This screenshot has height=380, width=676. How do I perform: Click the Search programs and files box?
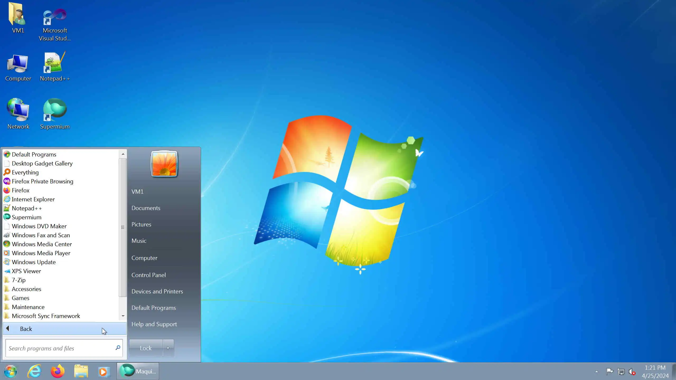(61, 348)
